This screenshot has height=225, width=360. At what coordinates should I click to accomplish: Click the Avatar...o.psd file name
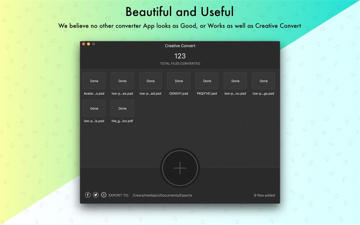[94, 94]
